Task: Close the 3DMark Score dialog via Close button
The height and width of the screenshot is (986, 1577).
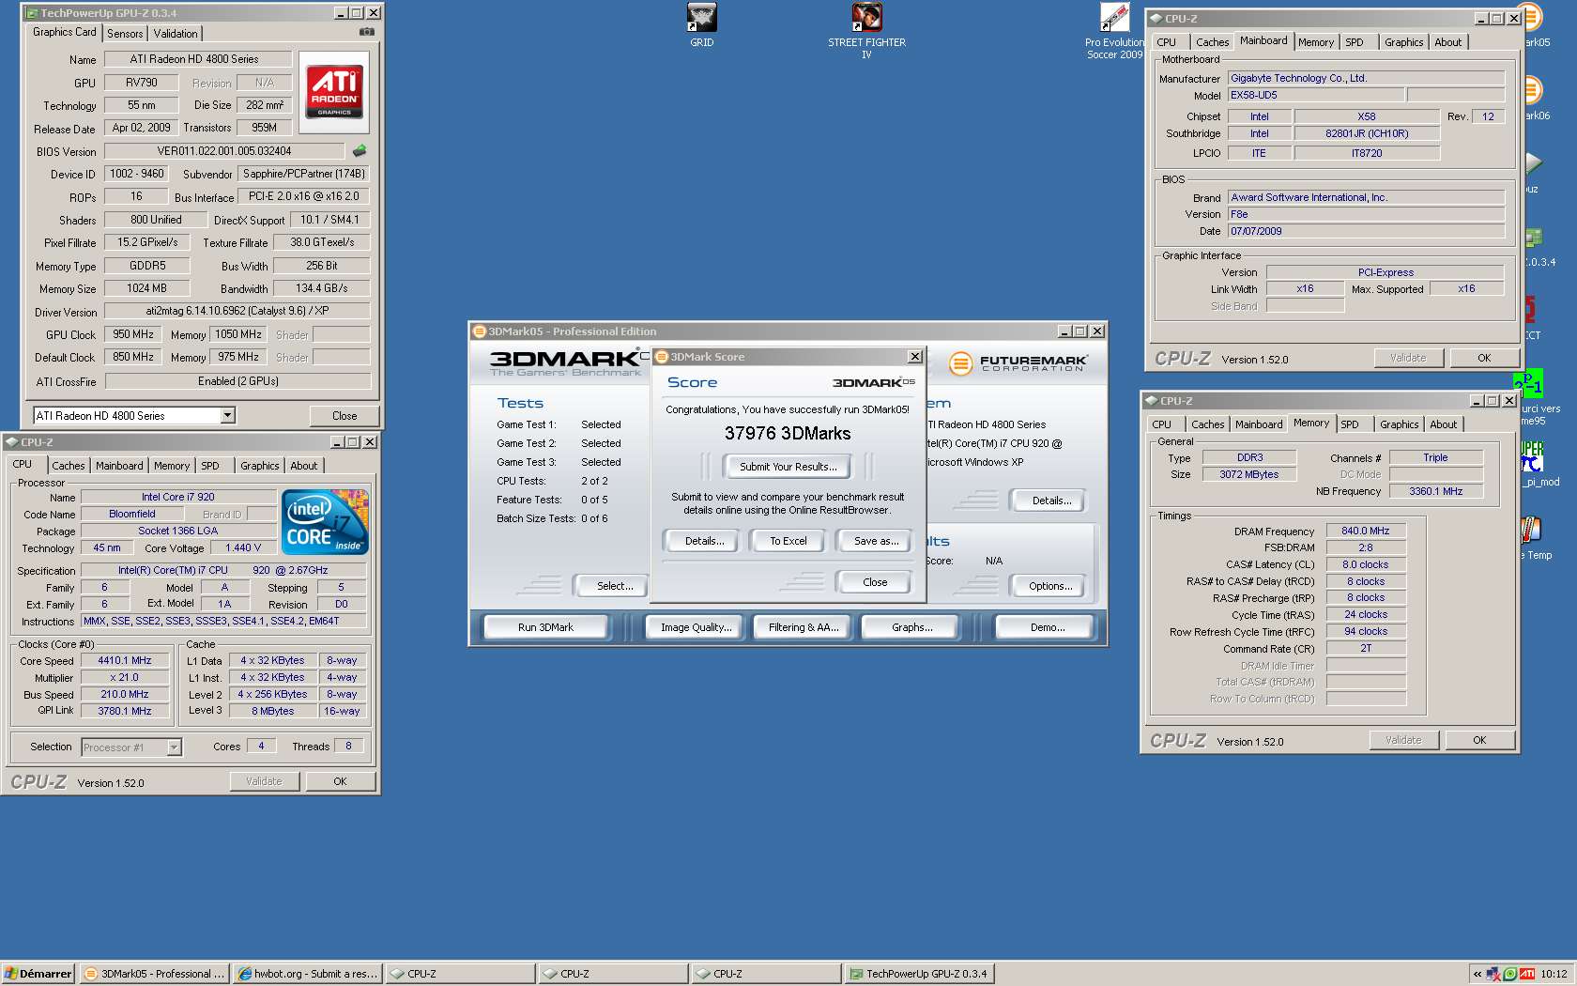Action: (x=874, y=582)
